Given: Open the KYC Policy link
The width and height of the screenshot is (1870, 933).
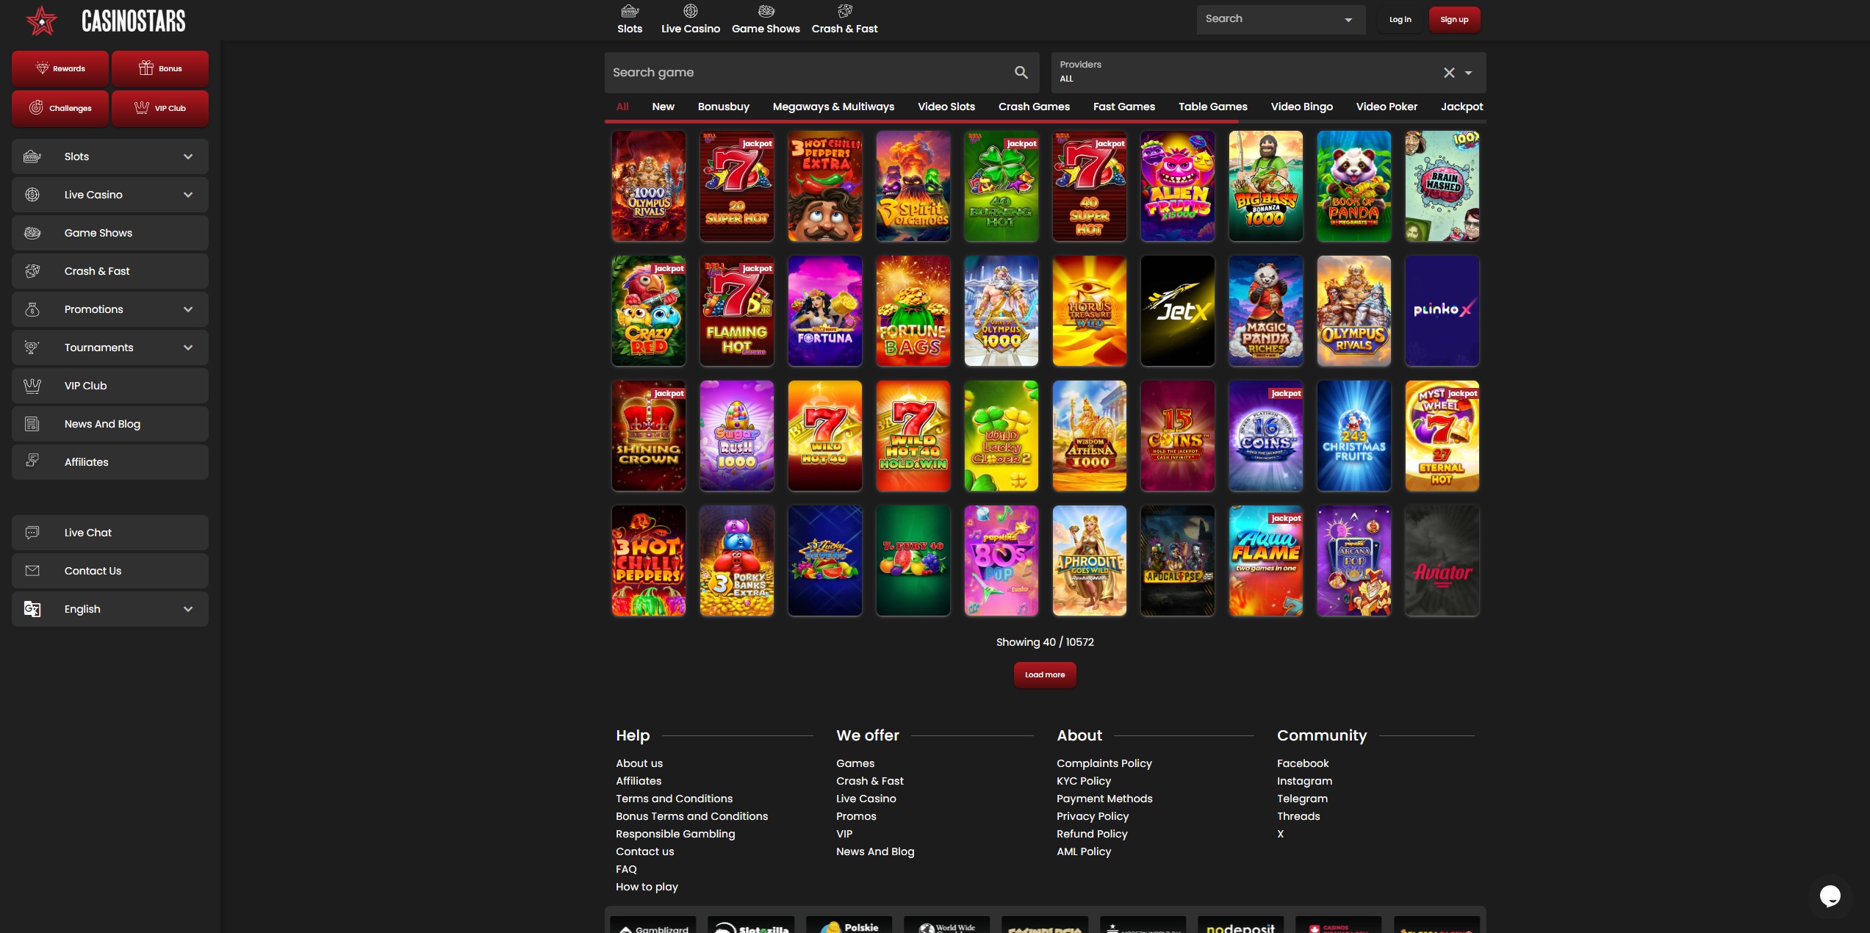Looking at the screenshot, I should tap(1084, 781).
